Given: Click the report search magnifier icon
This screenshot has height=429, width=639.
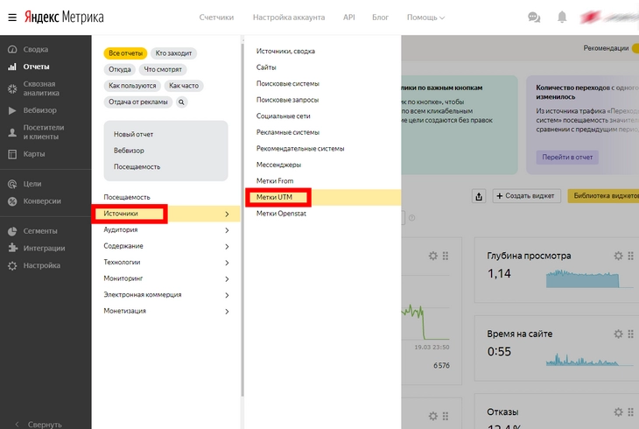Looking at the screenshot, I should click(x=181, y=102).
